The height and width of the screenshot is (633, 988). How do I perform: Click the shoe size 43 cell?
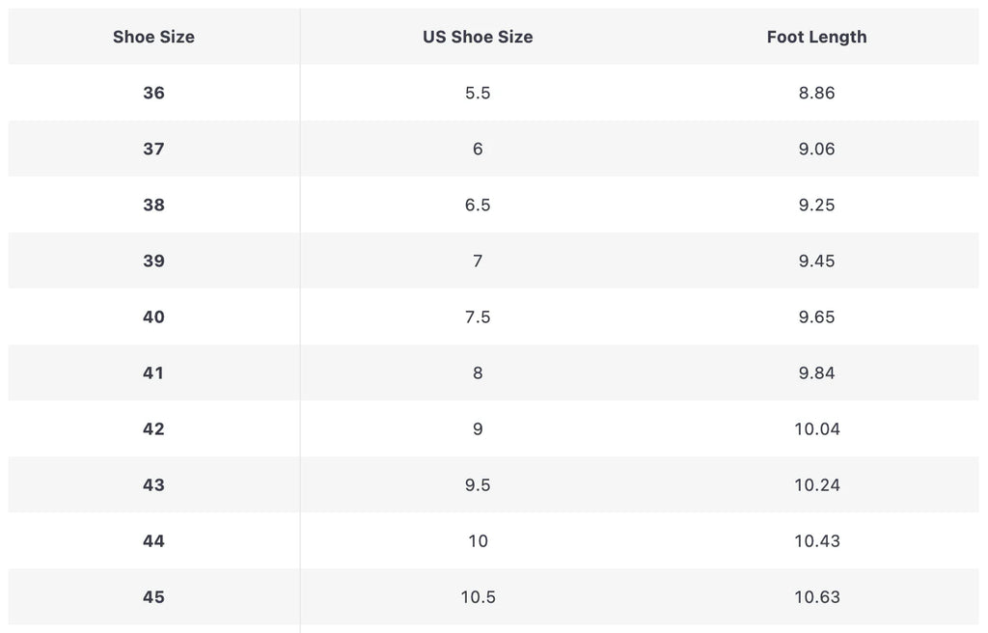pyautogui.click(x=153, y=484)
